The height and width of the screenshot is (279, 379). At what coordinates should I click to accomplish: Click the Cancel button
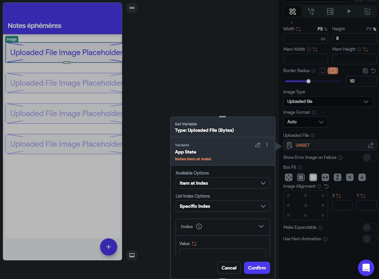click(x=229, y=268)
